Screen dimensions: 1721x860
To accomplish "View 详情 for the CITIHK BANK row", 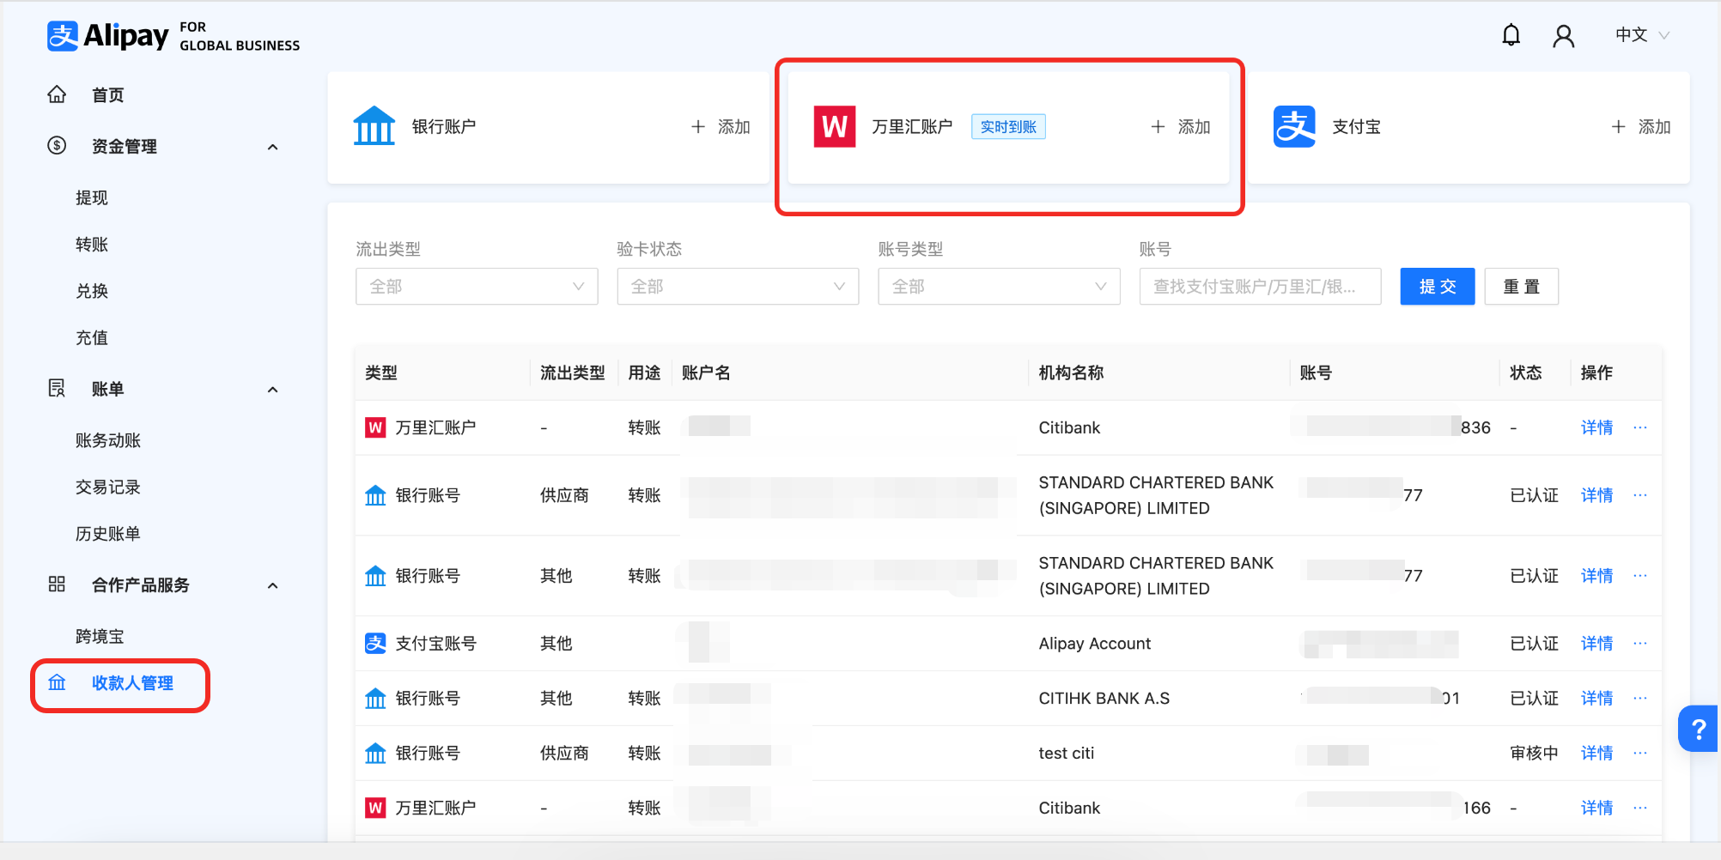I will [x=1596, y=698].
